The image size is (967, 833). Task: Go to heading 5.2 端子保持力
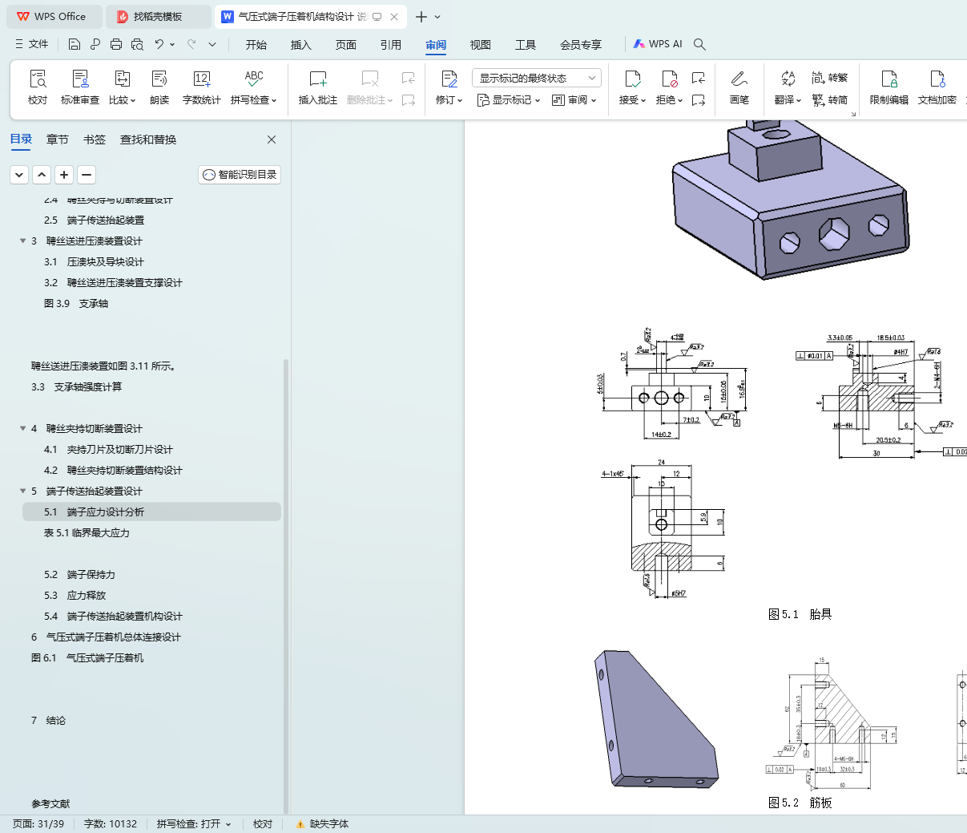click(79, 574)
